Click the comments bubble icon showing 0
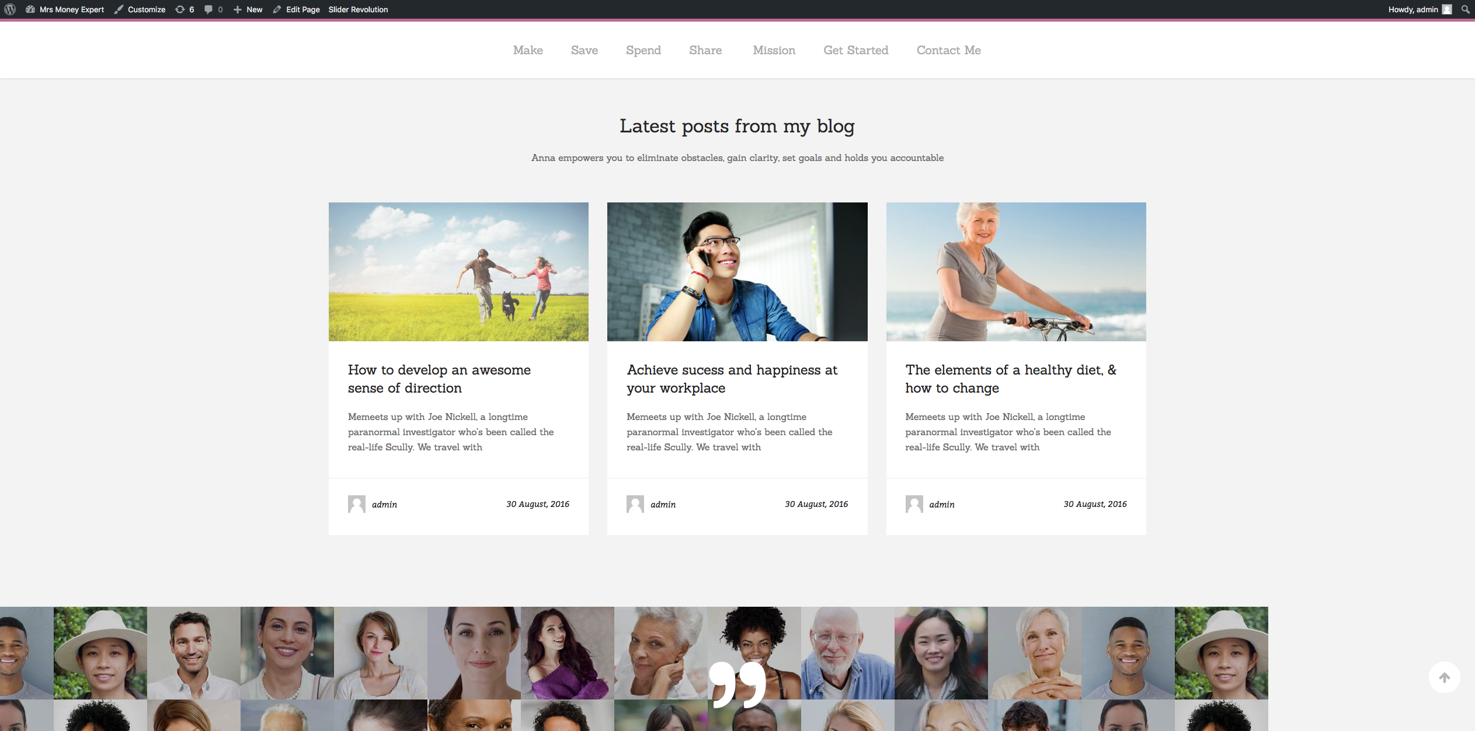The image size is (1475, 731). click(213, 9)
